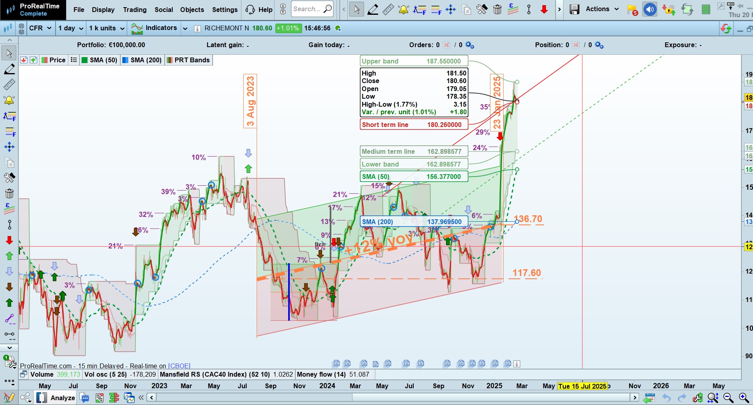
Task: Select the red down arrow in the top toolbar
Action: coord(544,9)
